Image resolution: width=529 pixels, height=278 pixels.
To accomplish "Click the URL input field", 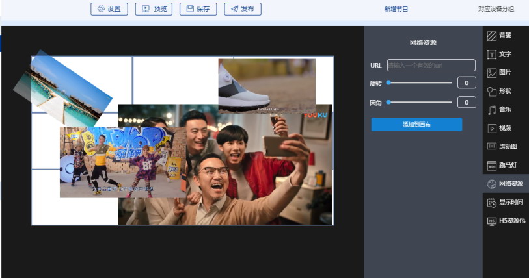I will pyautogui.click(x=431, y=66).
